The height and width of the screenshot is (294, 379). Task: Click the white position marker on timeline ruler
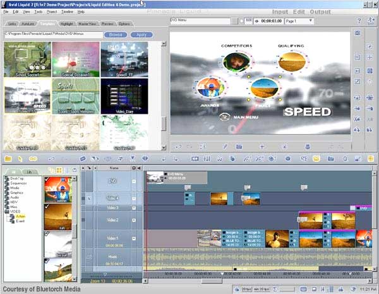222,274
